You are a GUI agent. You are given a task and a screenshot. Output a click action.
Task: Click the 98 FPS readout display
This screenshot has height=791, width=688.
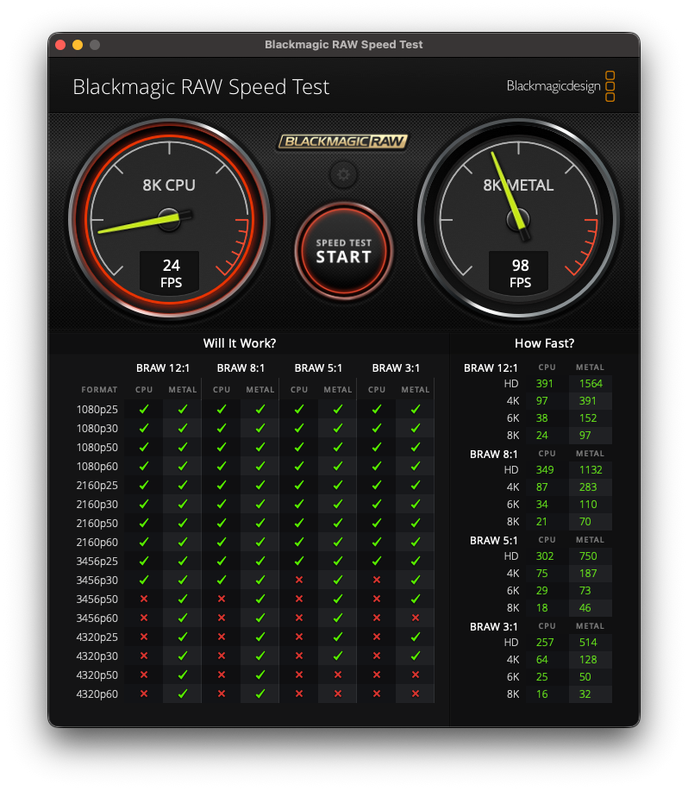(519, 273)
